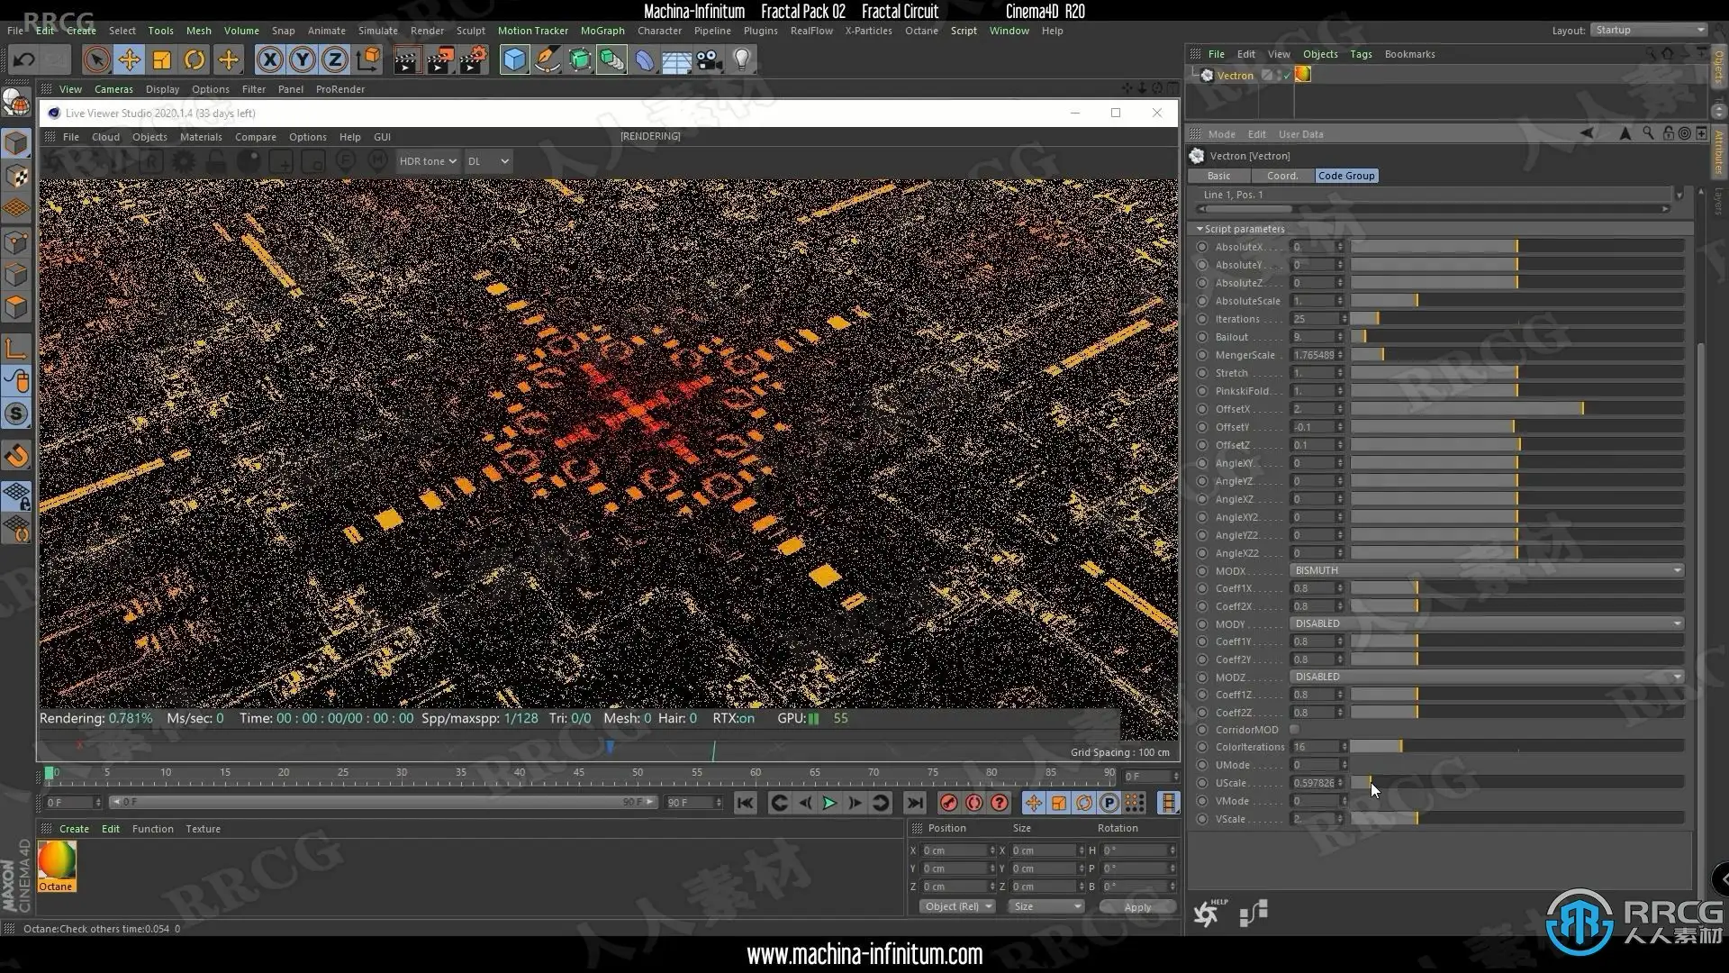This screenshot has height=973, width=1729.
Task: Click the Camera object icon
Action: (710, 60)
